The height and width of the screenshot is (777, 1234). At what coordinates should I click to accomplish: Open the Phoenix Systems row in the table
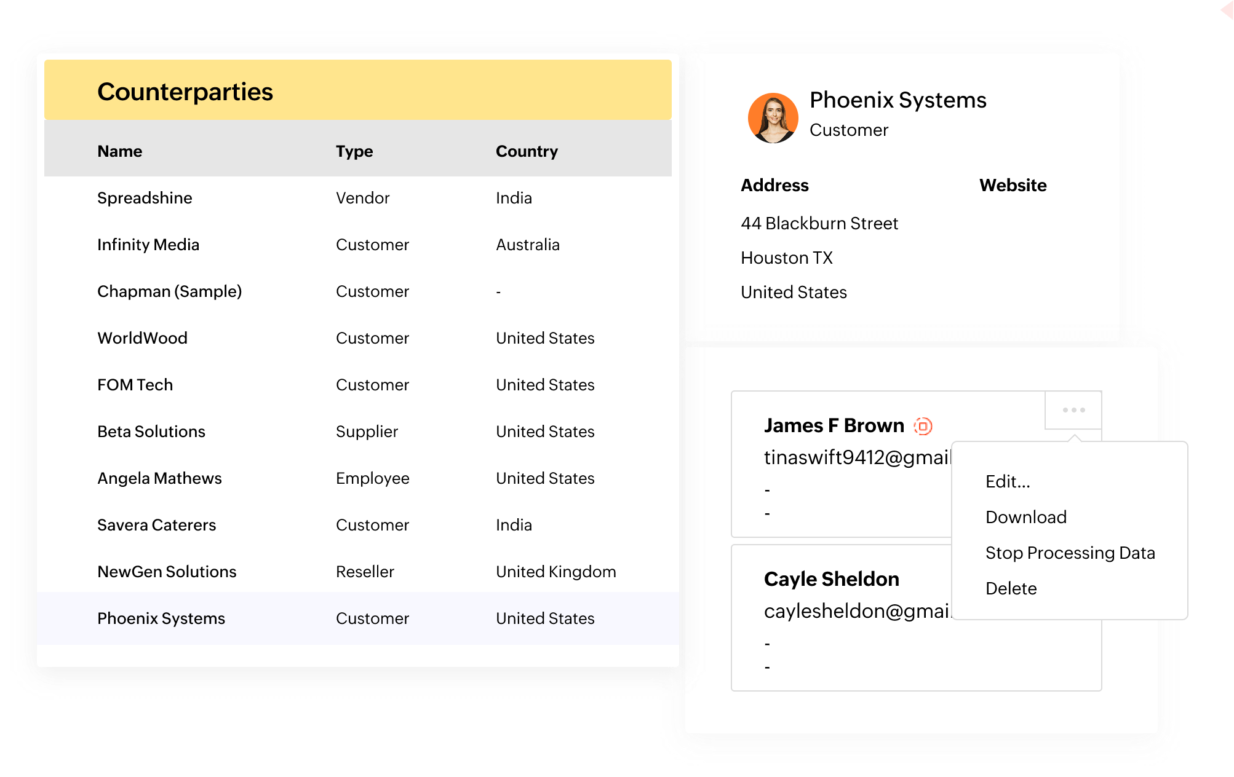click(x=161, y=618)
